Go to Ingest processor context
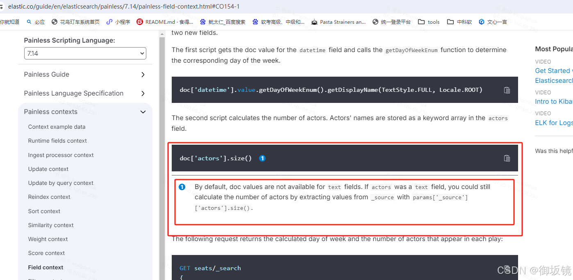This screenshot has height=280, width=573. point(61,155)
